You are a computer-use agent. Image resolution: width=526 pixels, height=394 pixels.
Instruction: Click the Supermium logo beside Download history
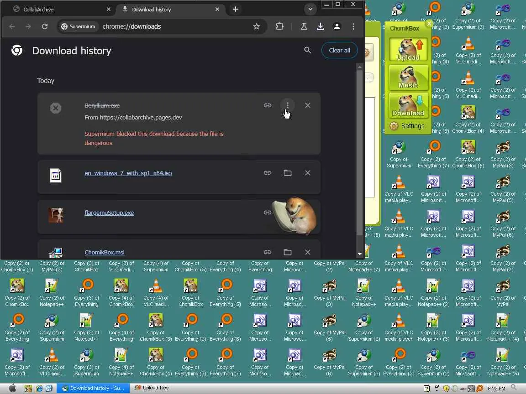coord(17,51)
